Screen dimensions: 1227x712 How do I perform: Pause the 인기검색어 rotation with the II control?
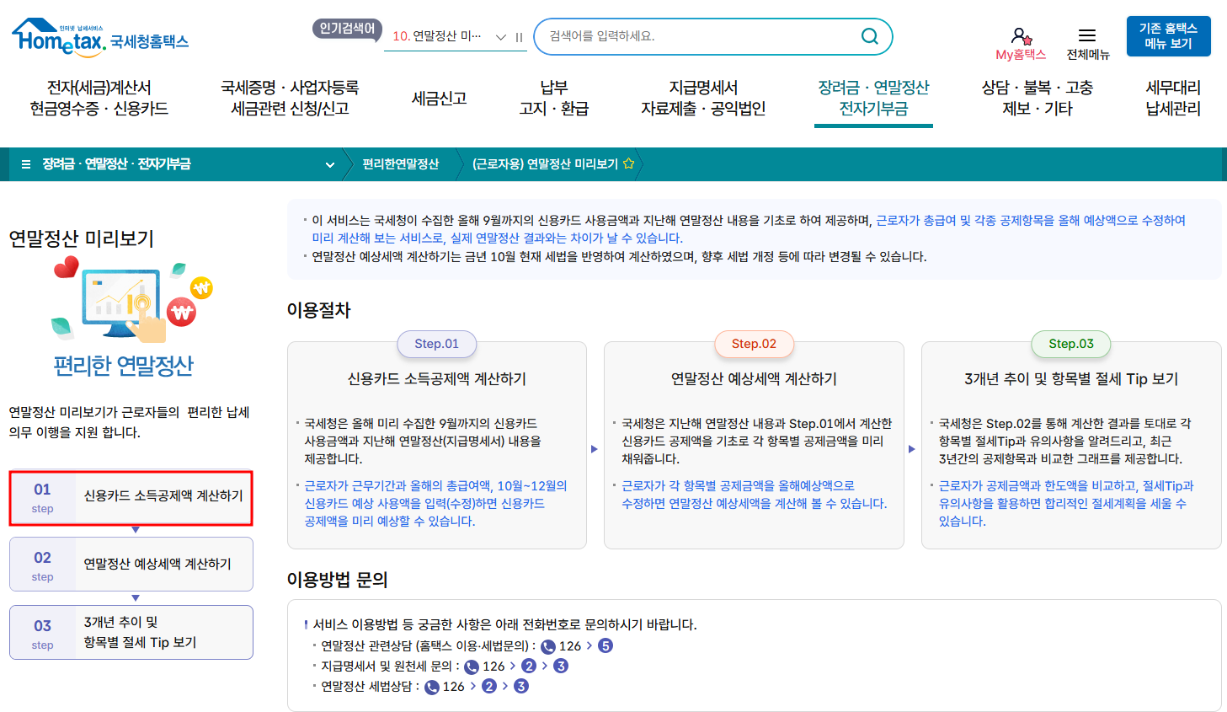pos(520,36)
